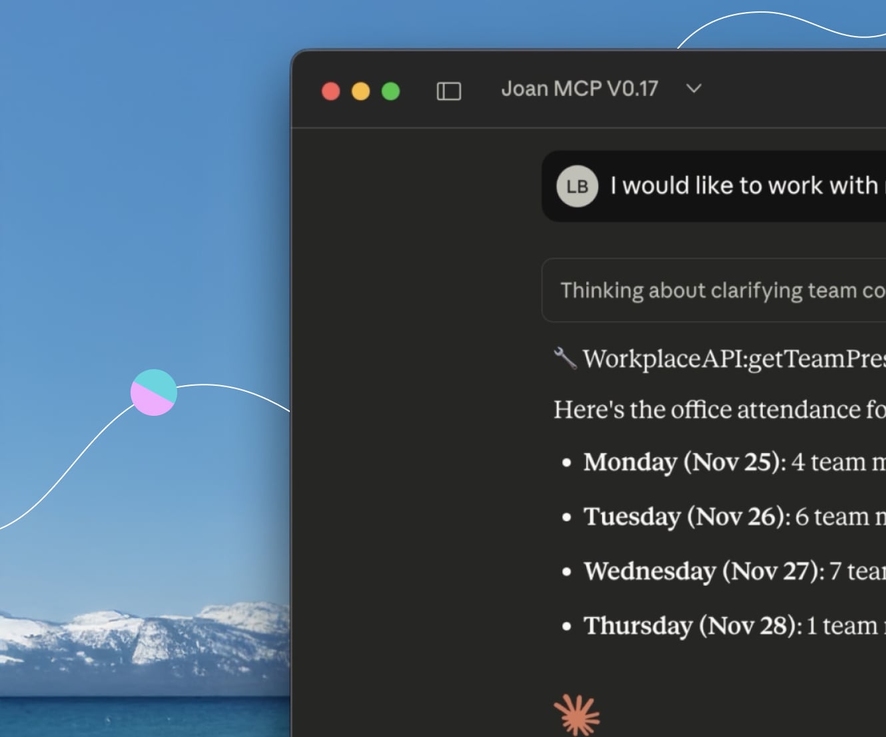Click the wrench tool icon
The width and height of the screenshot is (886, 737).
(x=565, y=359)
